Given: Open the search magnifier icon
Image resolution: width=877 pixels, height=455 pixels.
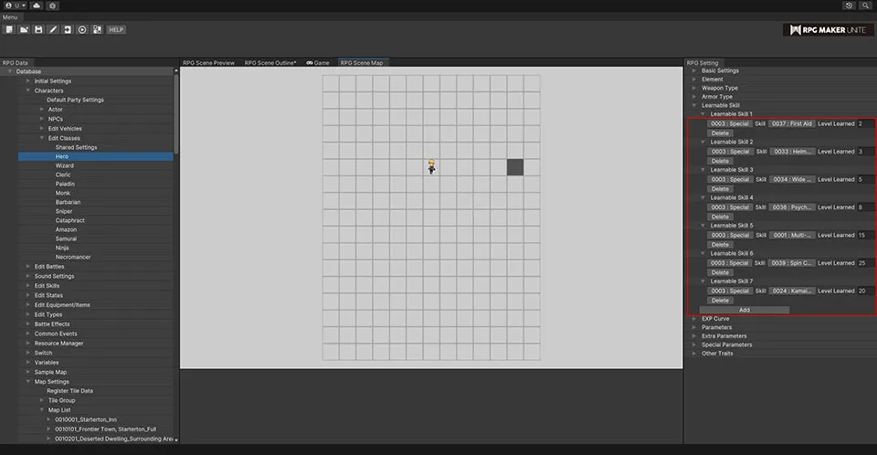Looking at the screenshot, I should pyautogui.click(x=865, y=5).
